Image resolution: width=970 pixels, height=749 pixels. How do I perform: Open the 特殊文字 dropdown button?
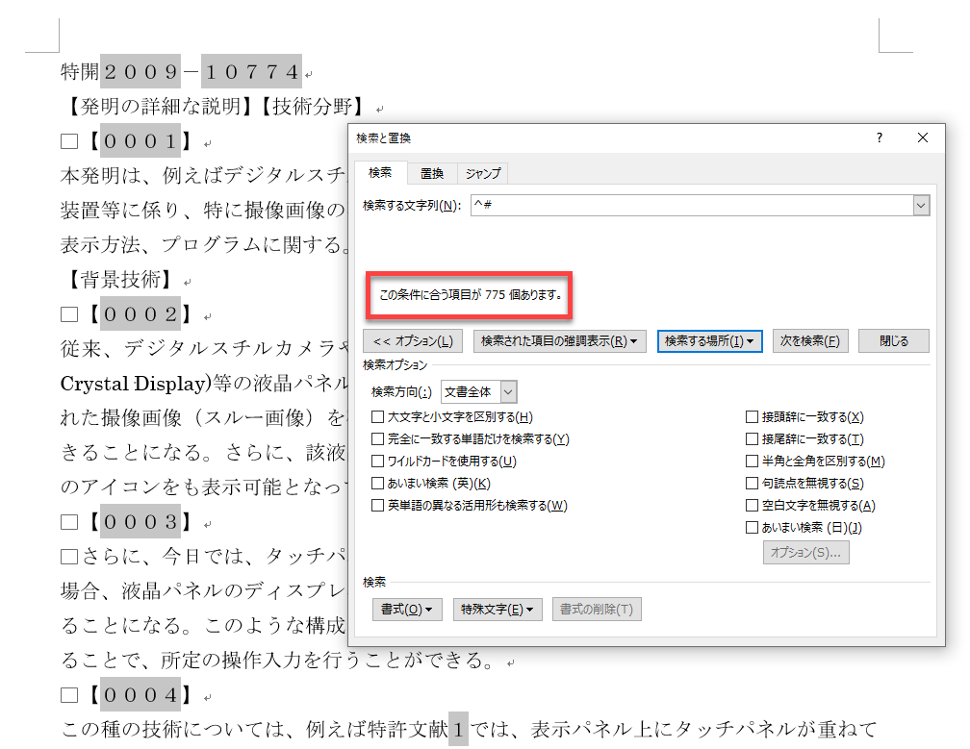tap(498, 610)
